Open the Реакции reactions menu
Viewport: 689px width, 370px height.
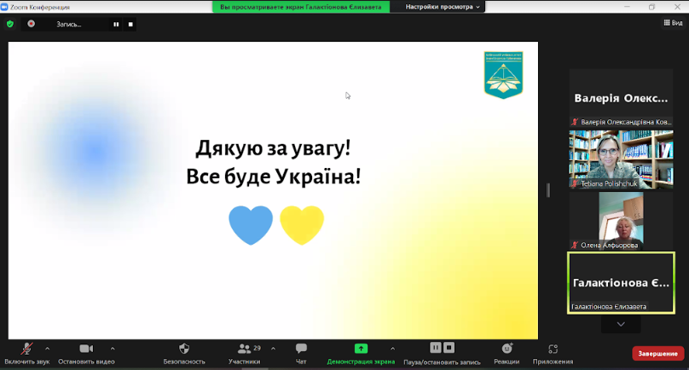point(507,349)
